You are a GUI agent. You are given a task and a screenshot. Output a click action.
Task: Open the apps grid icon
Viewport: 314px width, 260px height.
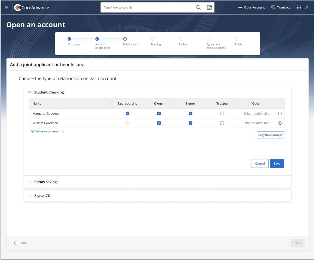pos(299,7)
